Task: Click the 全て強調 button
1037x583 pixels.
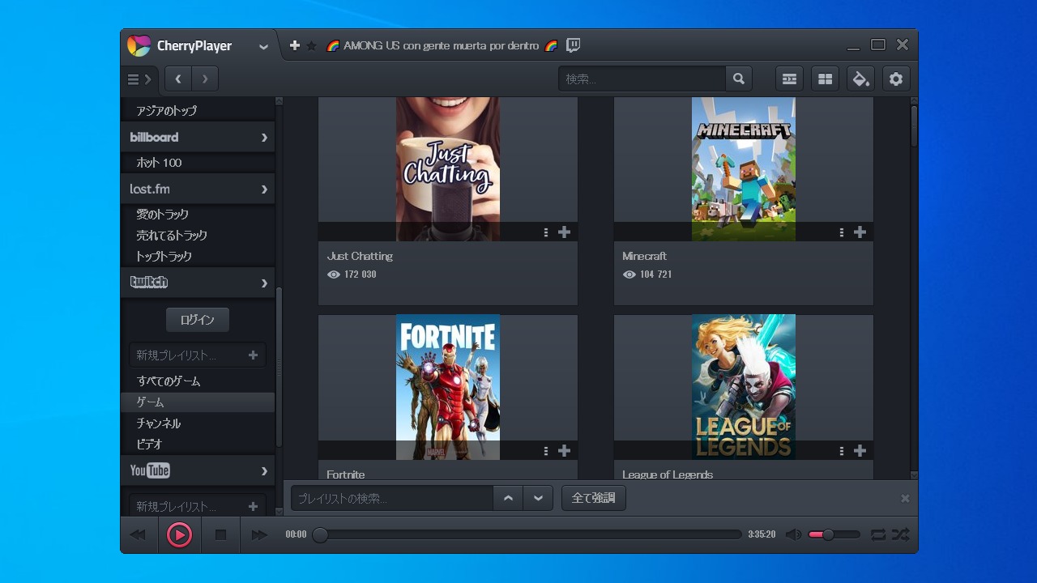Action: 594,498
